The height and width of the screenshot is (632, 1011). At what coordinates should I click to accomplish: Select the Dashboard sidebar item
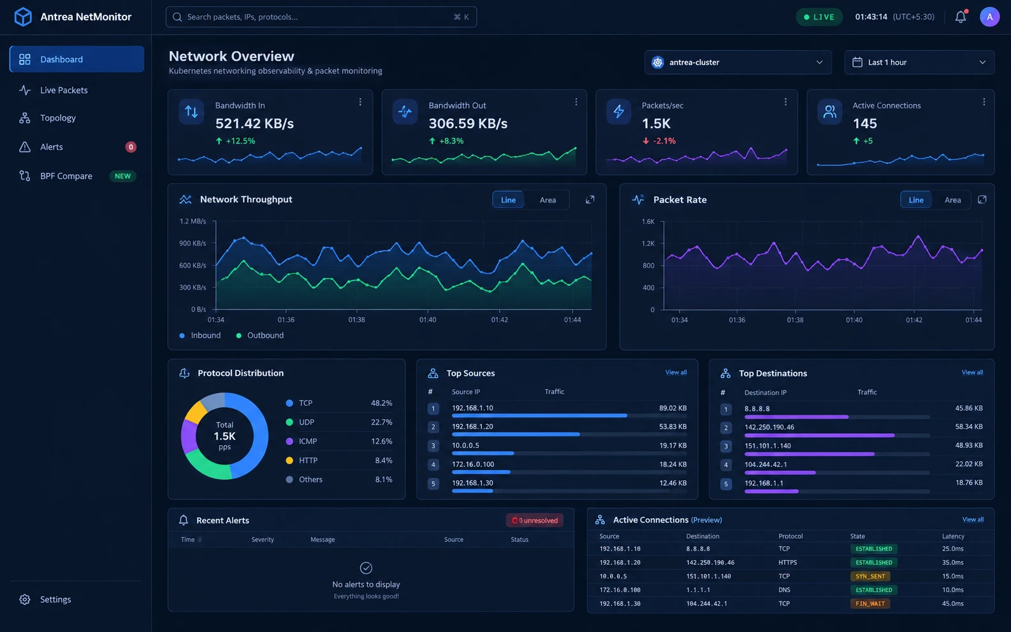[76, 59]
